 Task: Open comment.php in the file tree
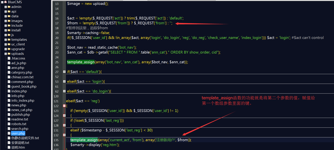pos(22,82)
